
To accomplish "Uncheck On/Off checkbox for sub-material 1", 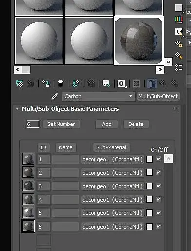I will [x=158, y=159].
